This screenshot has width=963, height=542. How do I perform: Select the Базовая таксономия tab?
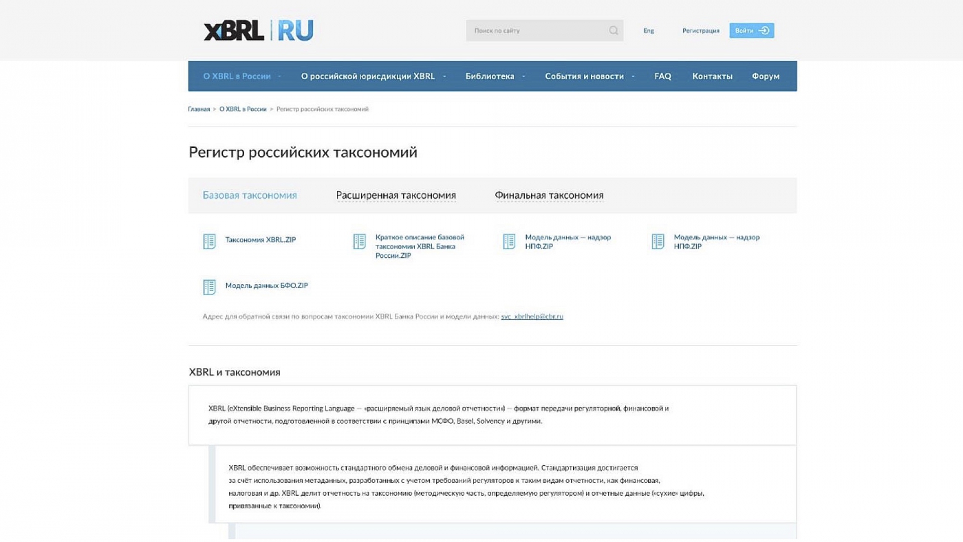pyautogui.click(x=250, y=195)
